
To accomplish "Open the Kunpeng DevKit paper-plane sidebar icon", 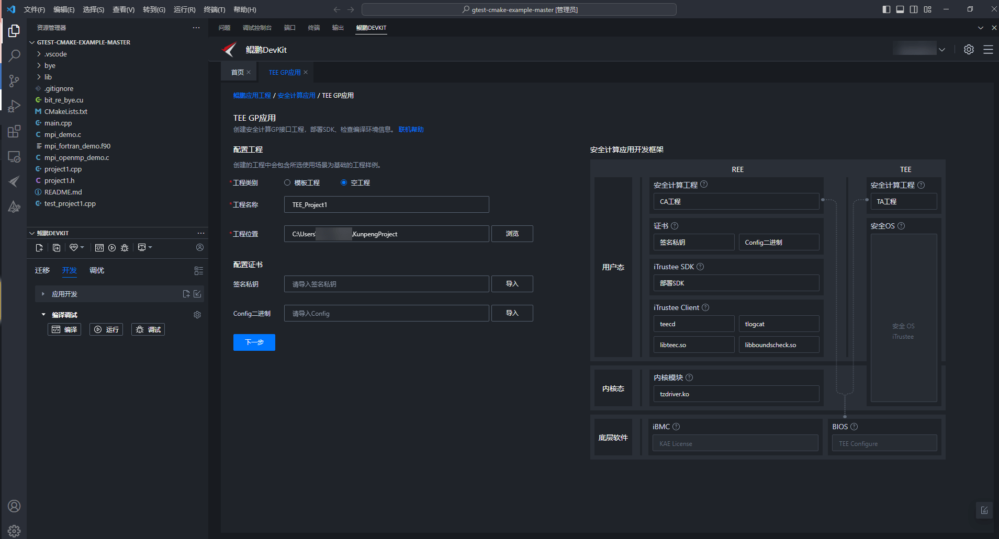I will pos(14,181).
